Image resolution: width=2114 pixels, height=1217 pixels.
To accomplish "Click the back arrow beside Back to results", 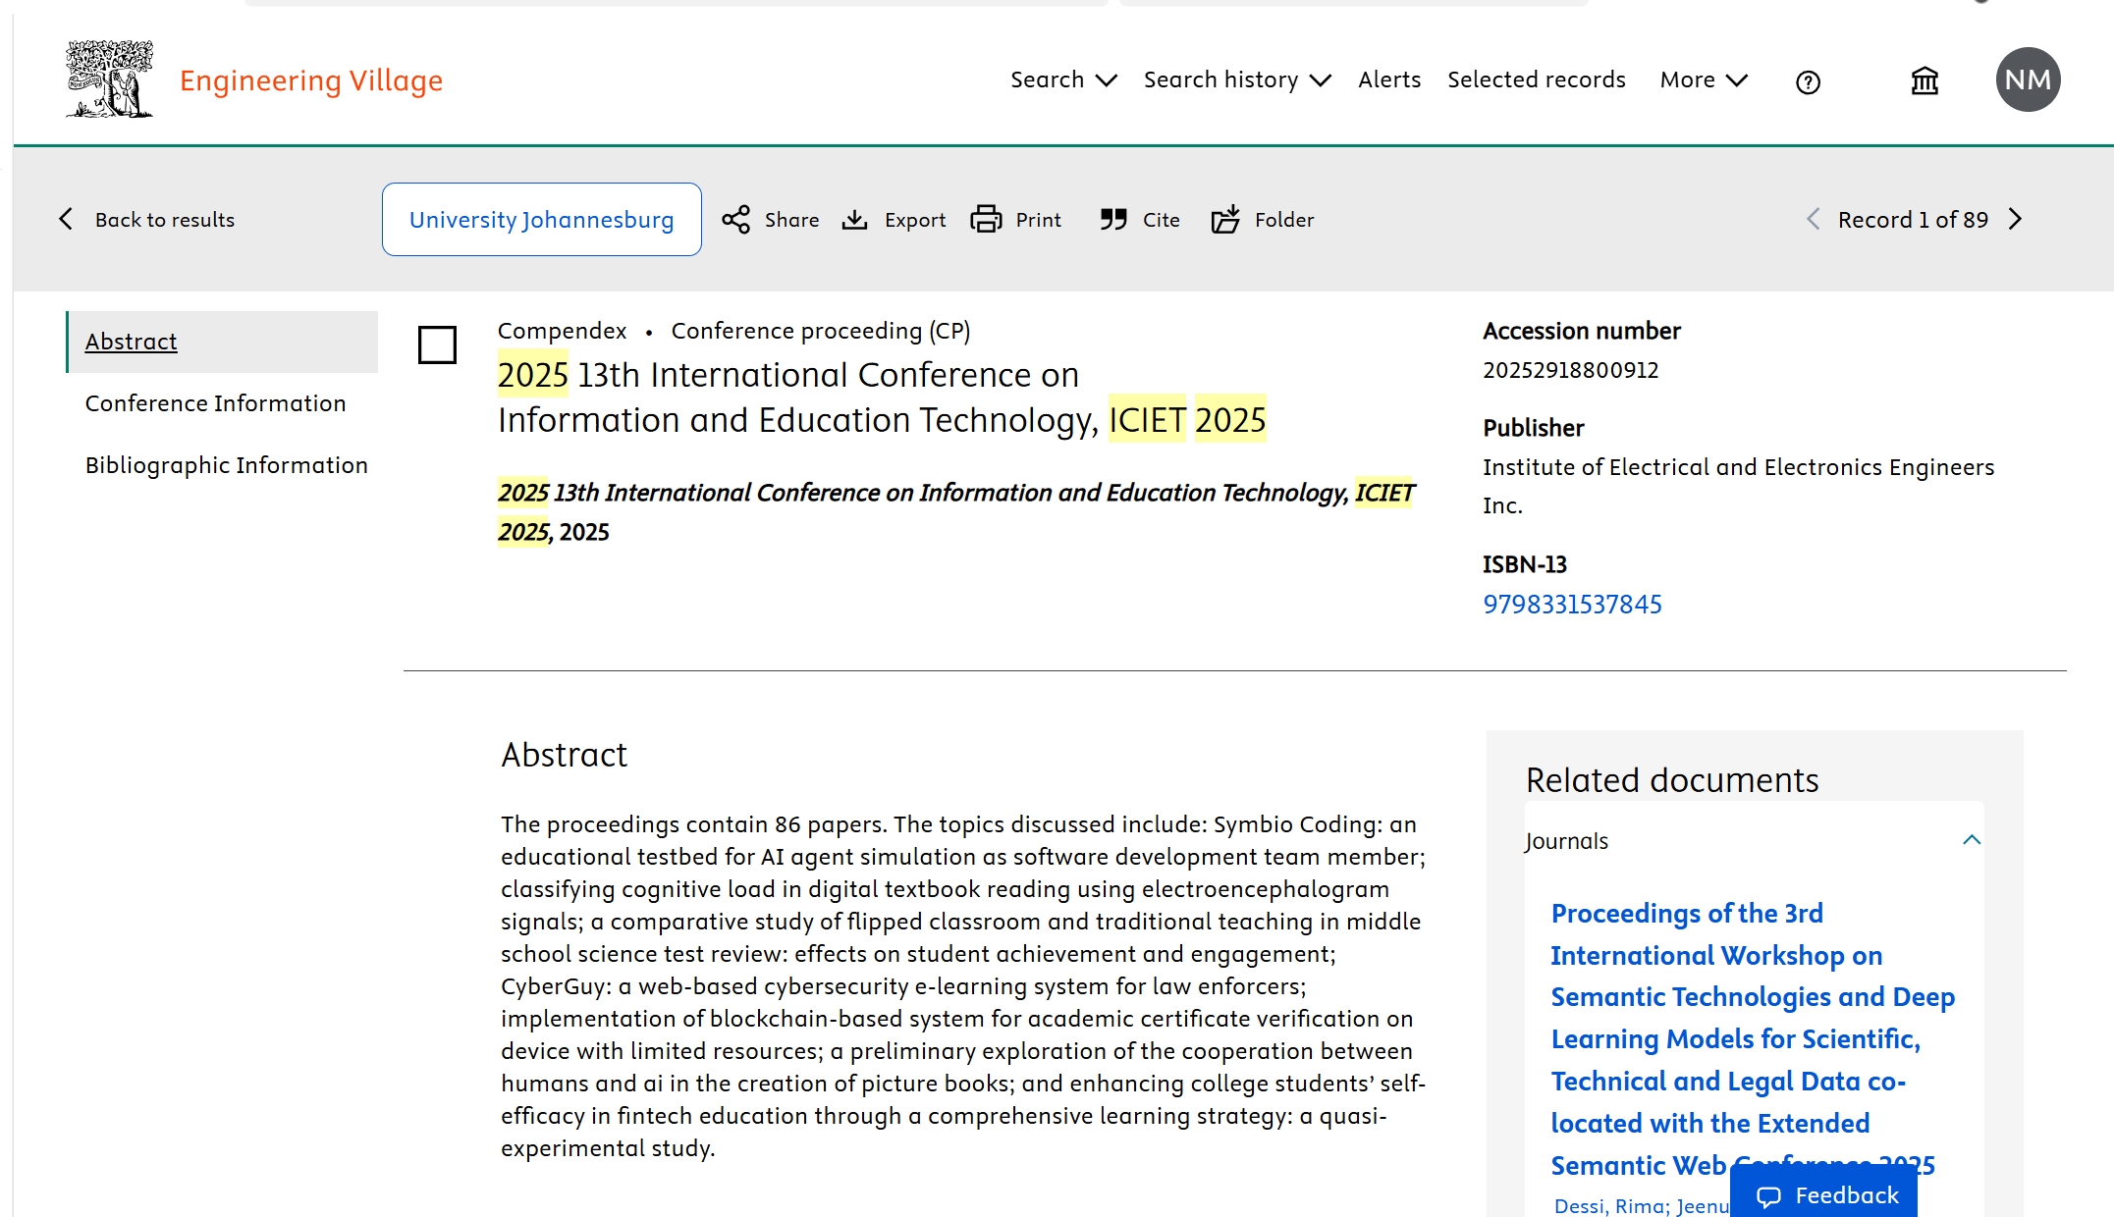I will pos(66,219).
